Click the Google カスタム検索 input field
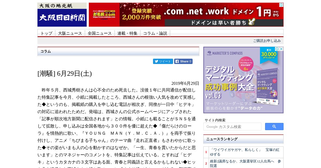 coord(232,127)
